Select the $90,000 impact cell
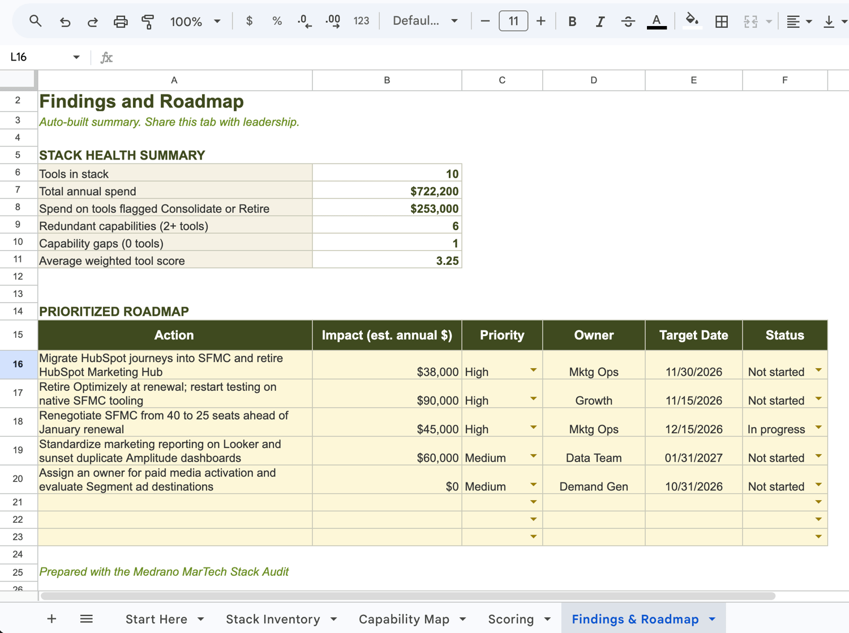849x633 pixels. pyautogui.click(x=387, y=394)
